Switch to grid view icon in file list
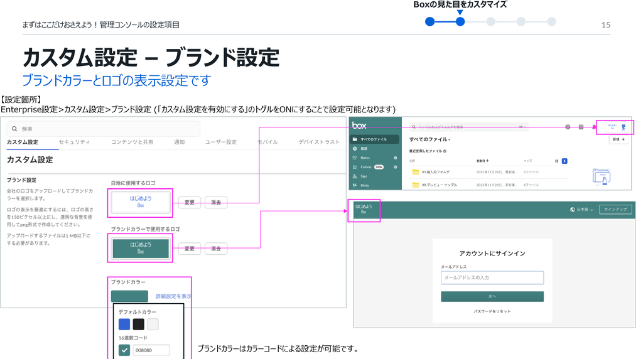 [556, 161]
